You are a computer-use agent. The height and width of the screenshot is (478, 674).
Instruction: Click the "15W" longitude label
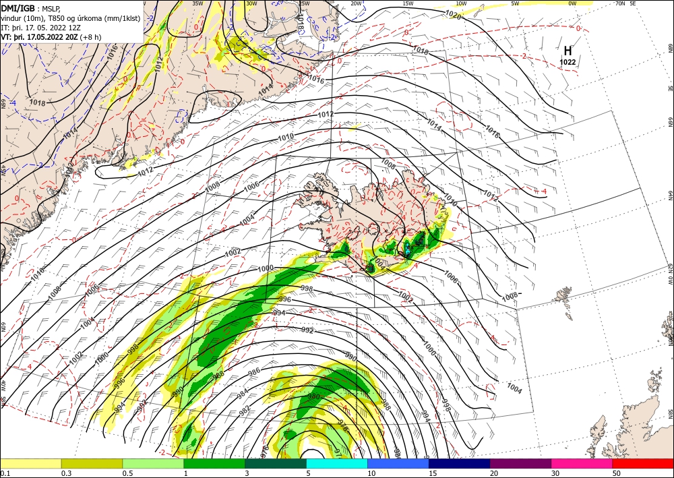(x=408, y=3)
